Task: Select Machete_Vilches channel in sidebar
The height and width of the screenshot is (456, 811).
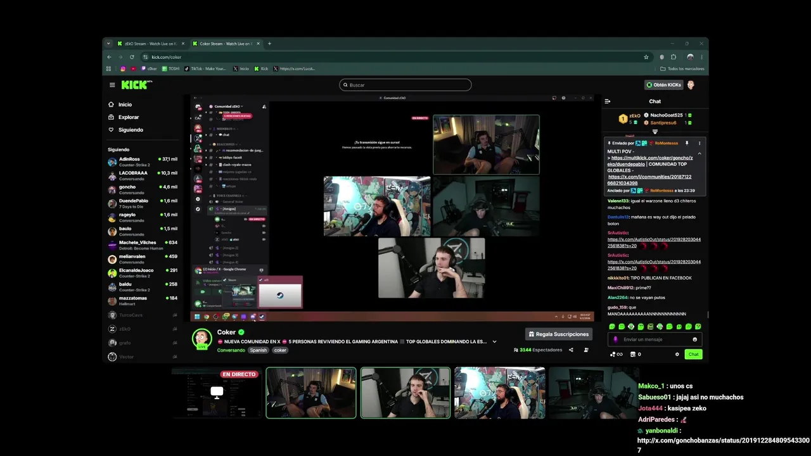Action: click(x=143, y=245)
